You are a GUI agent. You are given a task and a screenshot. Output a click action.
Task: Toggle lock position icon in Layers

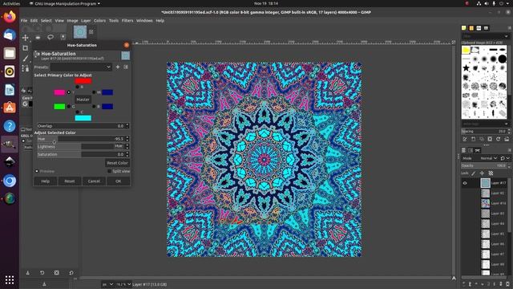click(x=482, y=173)
